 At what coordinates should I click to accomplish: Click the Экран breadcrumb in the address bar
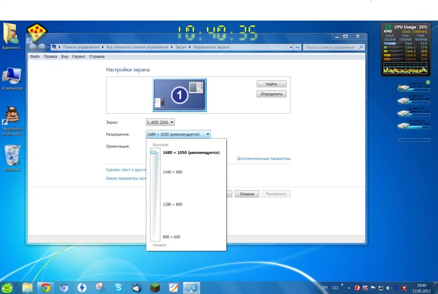[181, 47]
